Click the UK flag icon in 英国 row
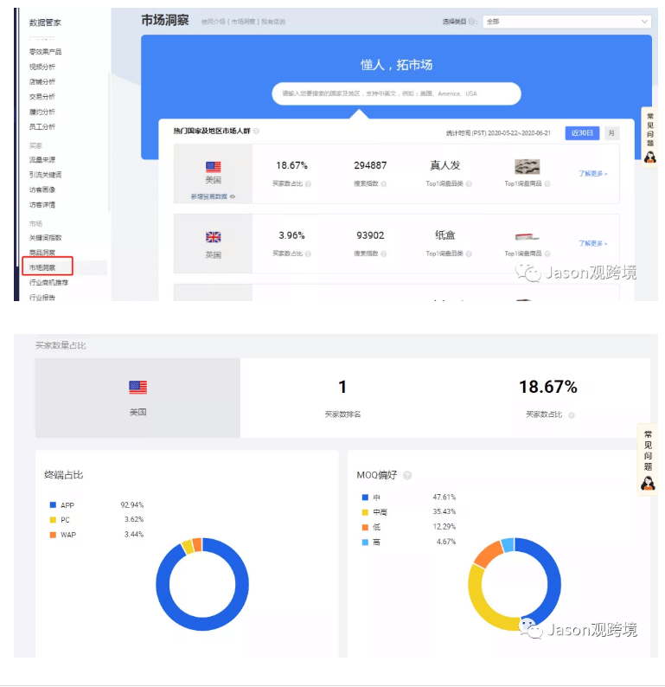Viewport: 665px width, 687px height. [213, 237]
